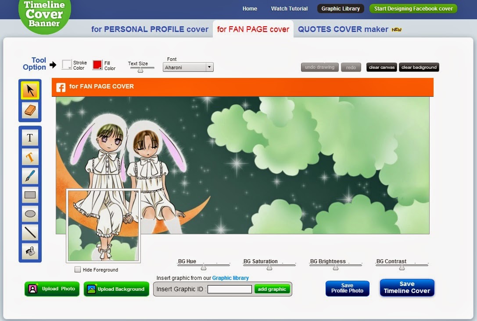Select the paint bucket fill tool
The width and height of the screenshot is (477, 321).
[x=30, y=251]
